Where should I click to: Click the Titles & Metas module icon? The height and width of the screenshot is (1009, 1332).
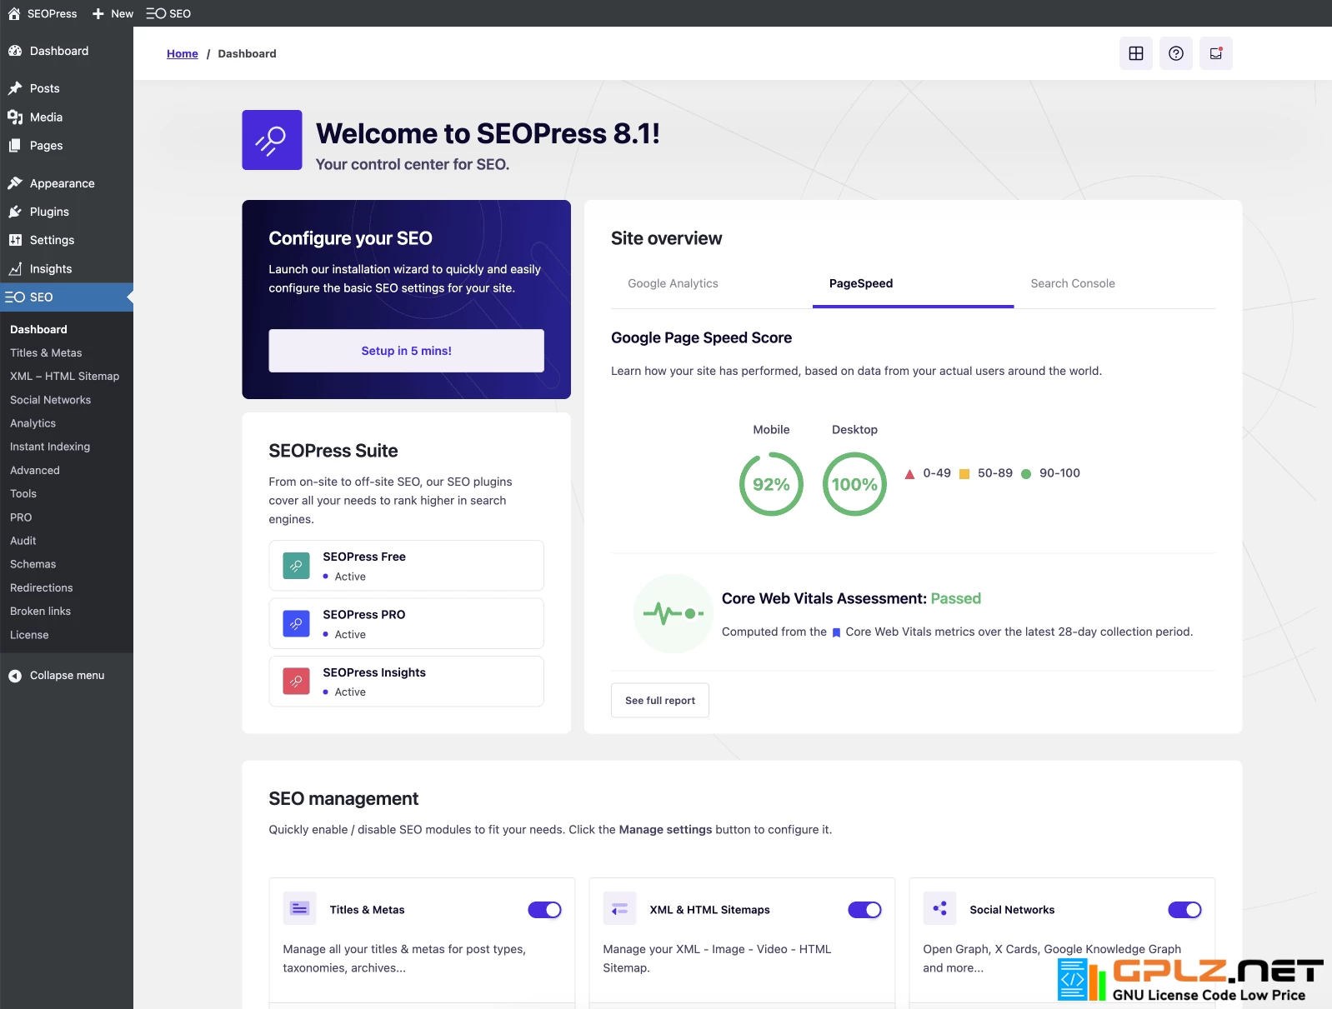pyautogui.click(x=299, y=908)
